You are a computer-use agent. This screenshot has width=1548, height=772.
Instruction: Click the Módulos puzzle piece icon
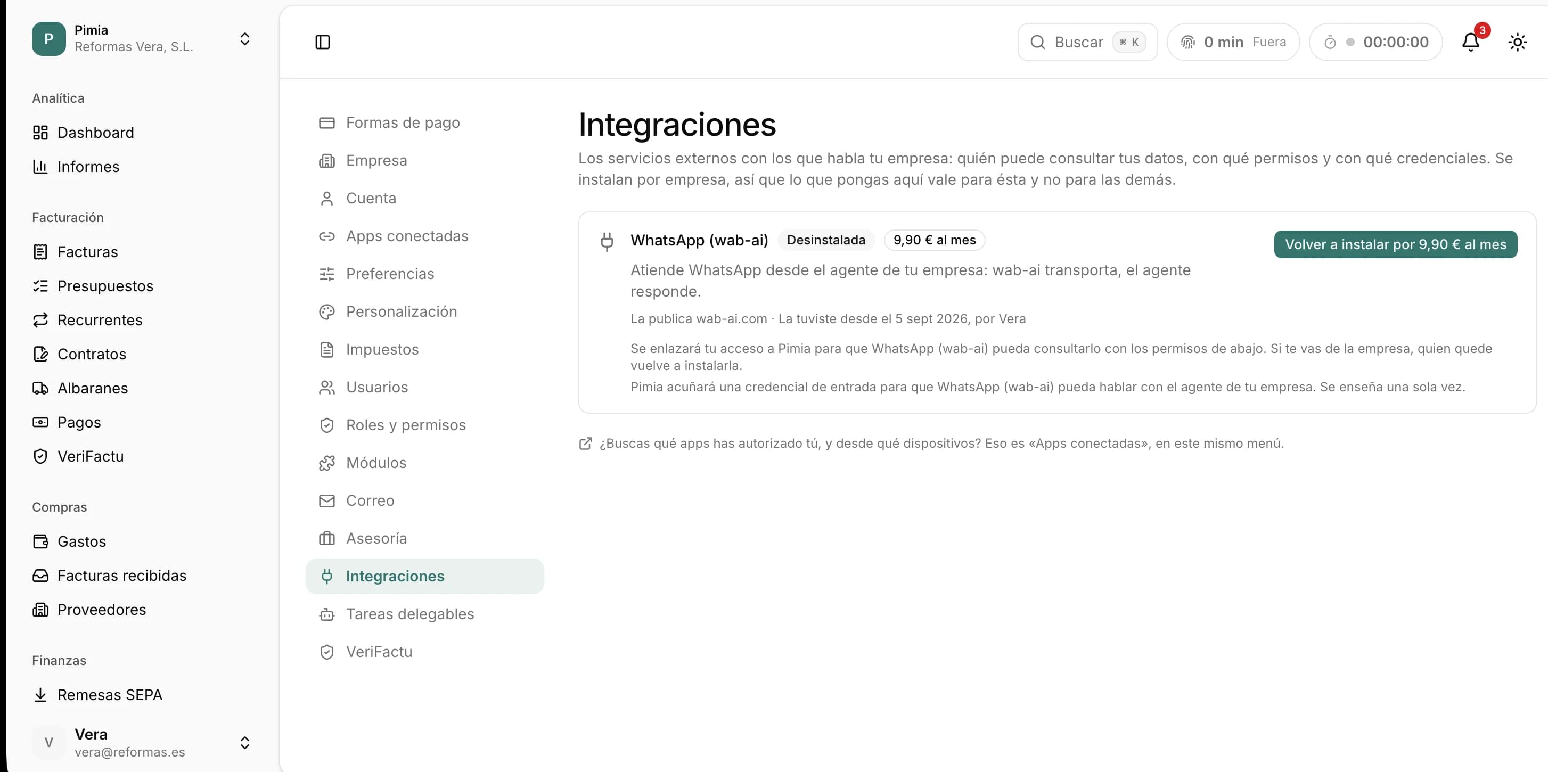[x=327, y=463]
